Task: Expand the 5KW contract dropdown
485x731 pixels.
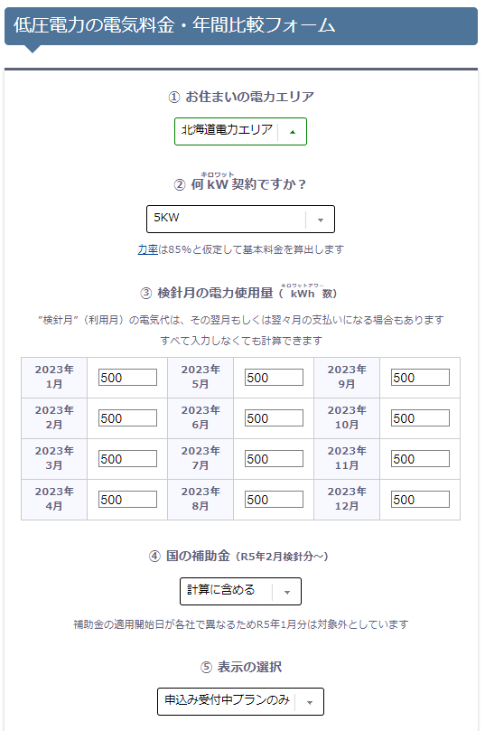Action: [x=240, y=219]
